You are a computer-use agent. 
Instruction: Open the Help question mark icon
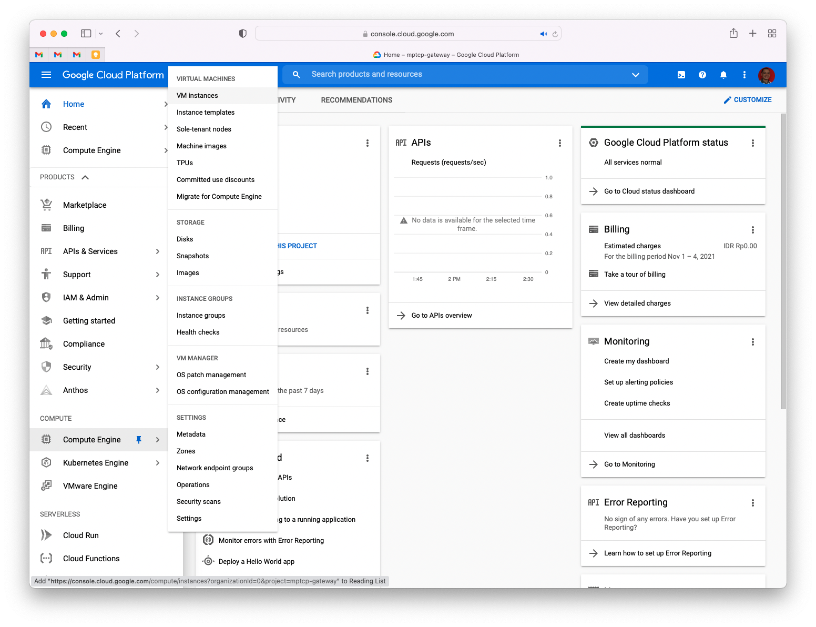(x=702, y=75)
